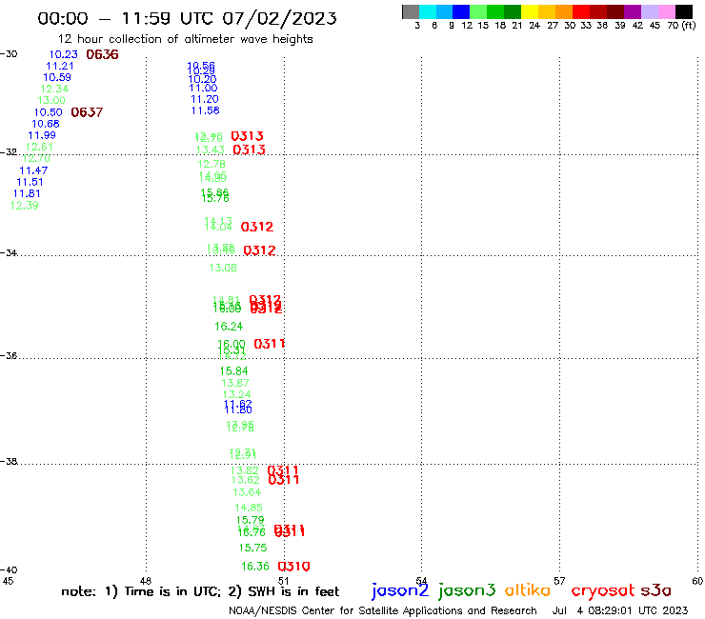
Task: Select the yellow swatch in the color scale
Action: tap(530, 11)
